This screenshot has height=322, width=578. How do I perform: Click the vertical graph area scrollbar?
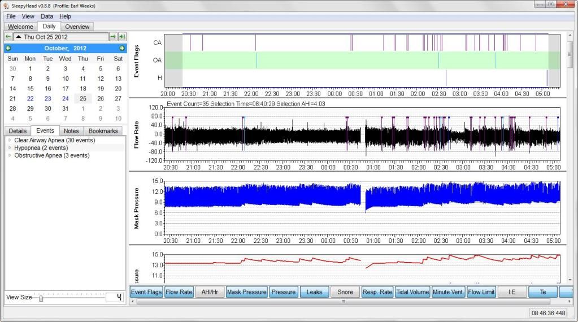(x=570, y=55)
